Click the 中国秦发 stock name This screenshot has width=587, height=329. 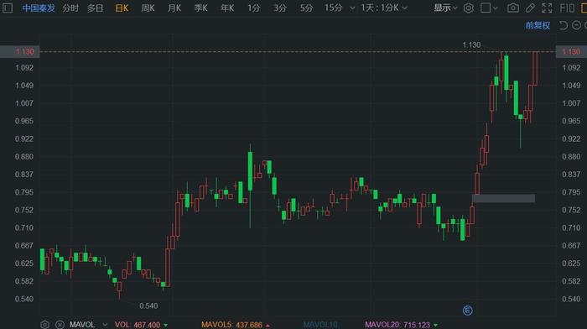[x=39, y=8]
